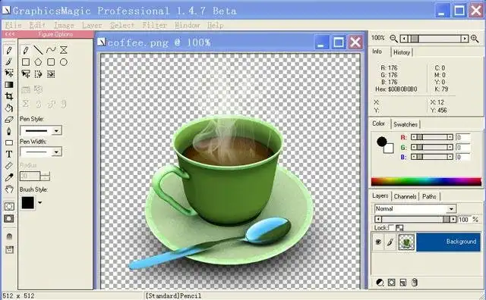Switch to standard edit mode icon
This screenshot has height=300, width=486.
point(9,206)
